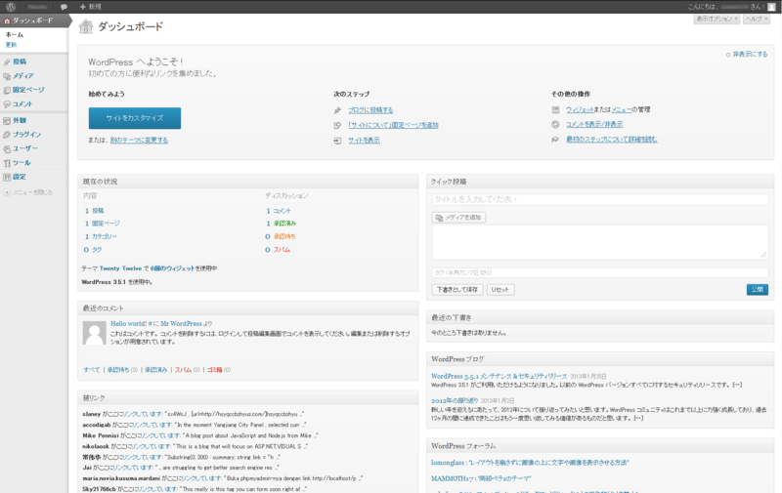Click the 固定ページ icon in sidebar
Screen dimensions: 782x493
click(x=7, y=90)
